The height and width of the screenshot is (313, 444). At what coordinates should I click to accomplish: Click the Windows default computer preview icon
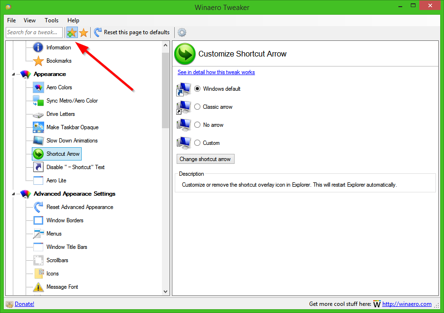(x=183, y=89)
